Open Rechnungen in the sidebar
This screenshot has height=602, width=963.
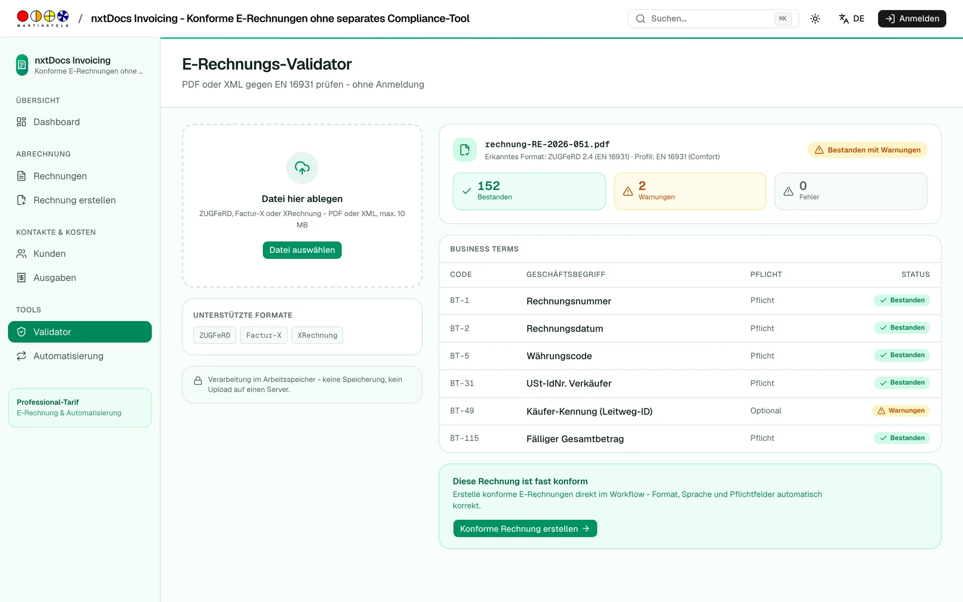[x=80, y=176]
